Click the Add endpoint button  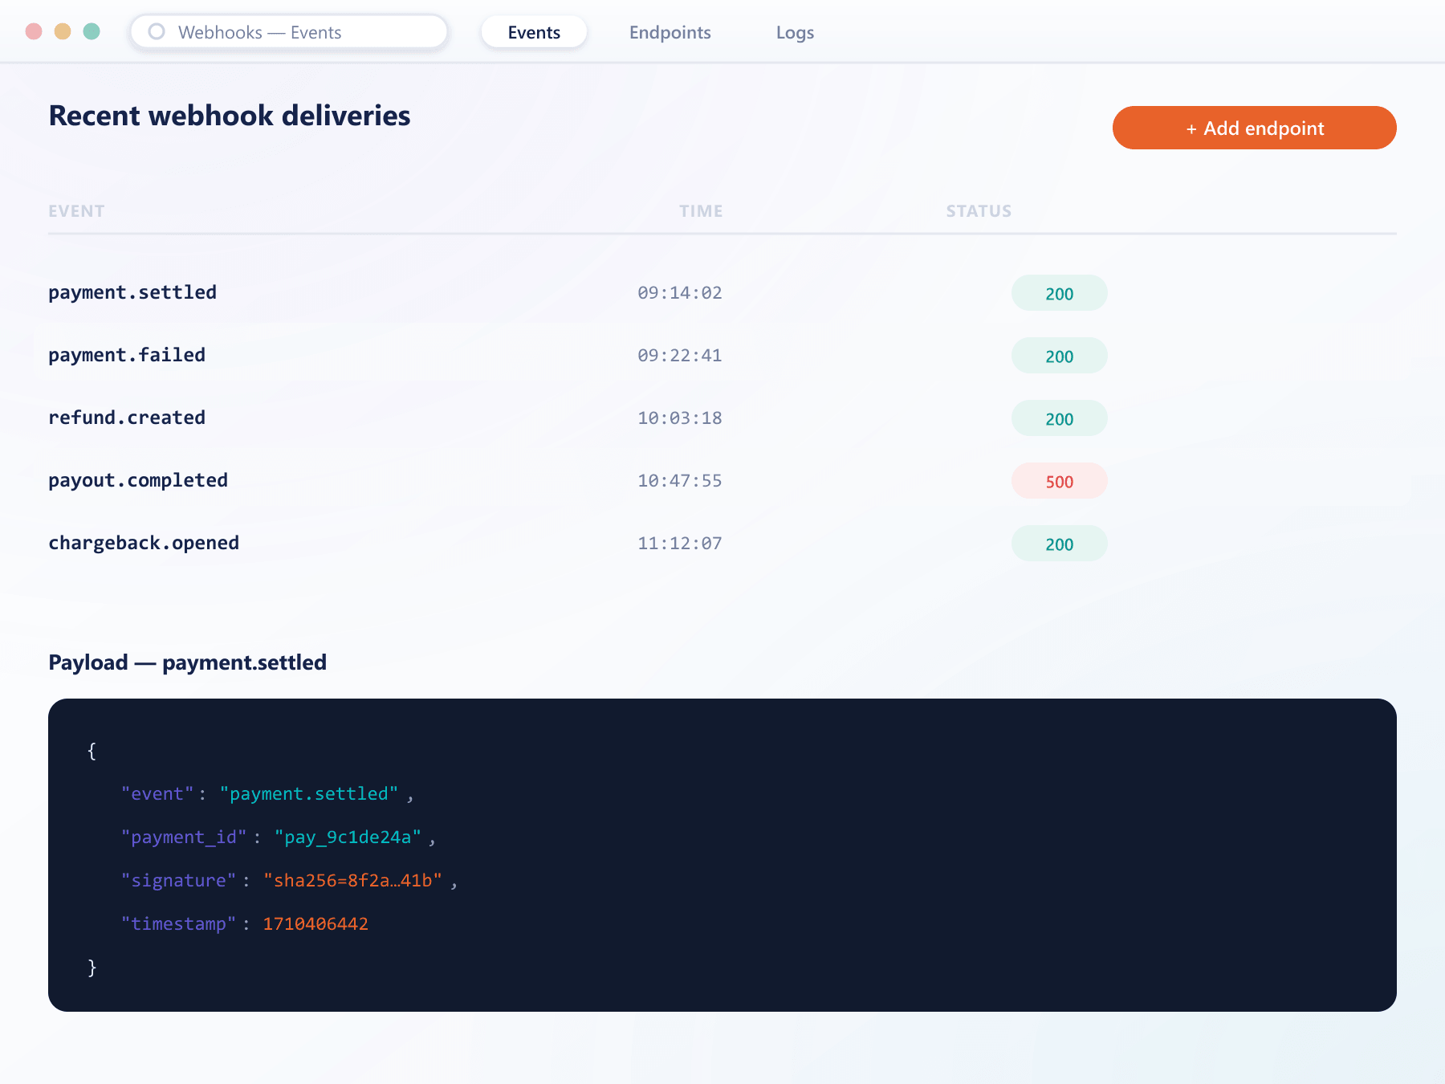pos(1254,128)
